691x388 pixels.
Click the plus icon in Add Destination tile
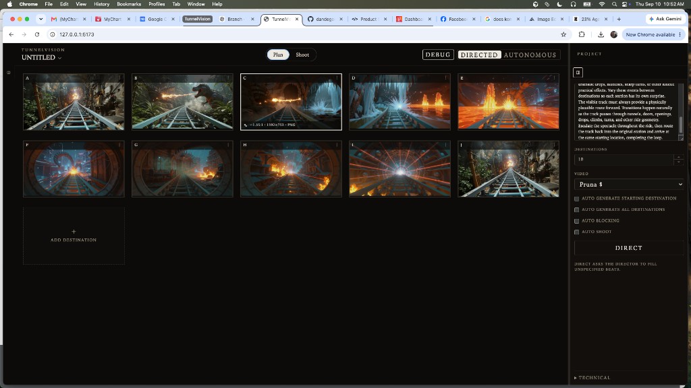74,232
